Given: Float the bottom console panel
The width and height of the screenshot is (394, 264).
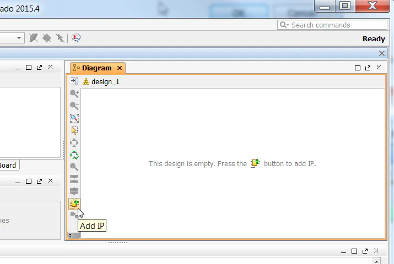Looking at the screenshot, I should (365, 251).
